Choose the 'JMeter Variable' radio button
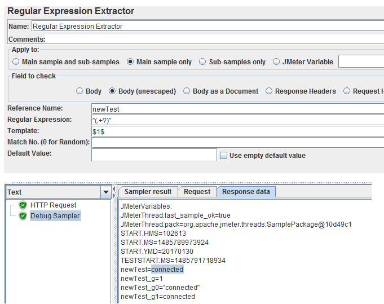This screenshot has height=304, width=384. [277, 62]
